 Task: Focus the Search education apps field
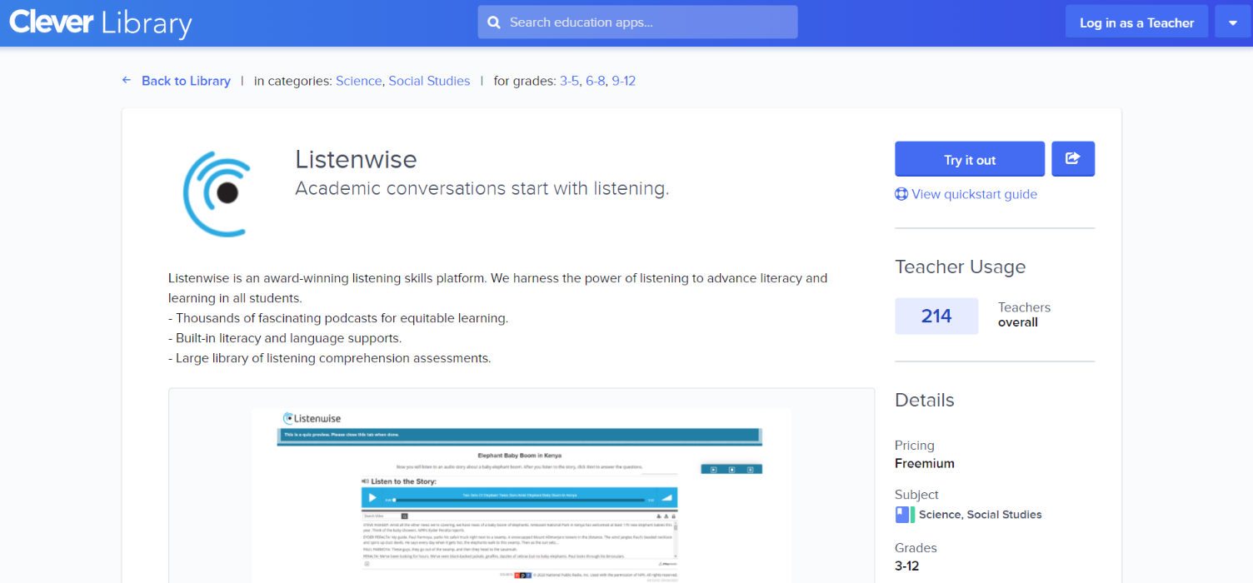637,22
